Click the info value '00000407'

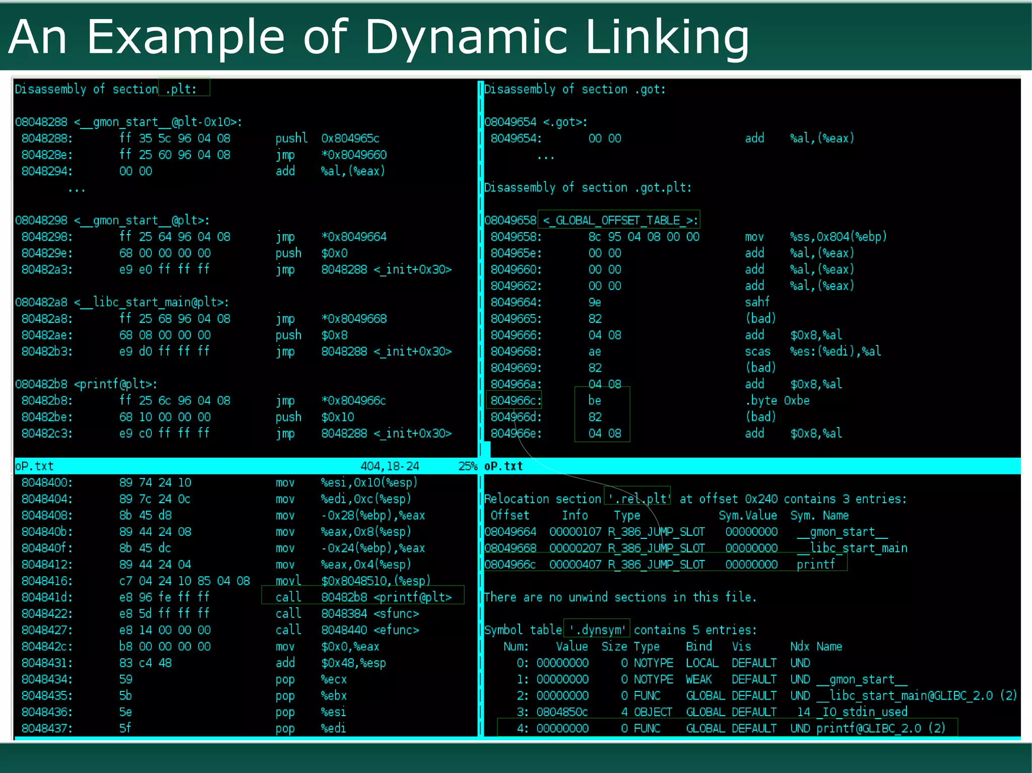pos(575,564)
